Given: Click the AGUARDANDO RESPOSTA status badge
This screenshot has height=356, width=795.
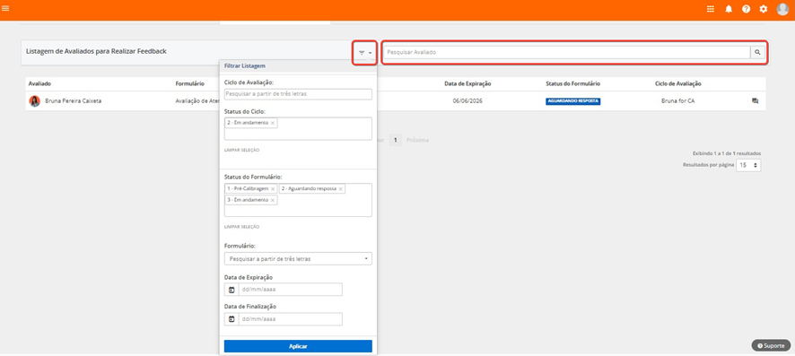Looking at the screenshot, I should pyautogui.click(x=573, y=101).
